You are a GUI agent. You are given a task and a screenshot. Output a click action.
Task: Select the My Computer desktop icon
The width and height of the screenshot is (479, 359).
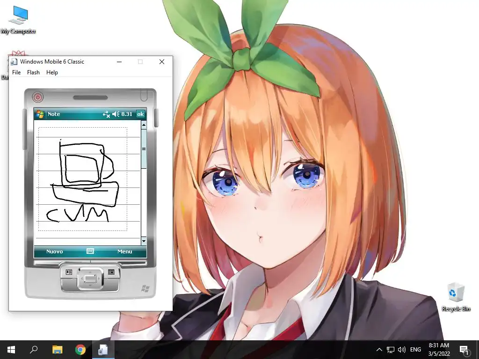[18, 20]
